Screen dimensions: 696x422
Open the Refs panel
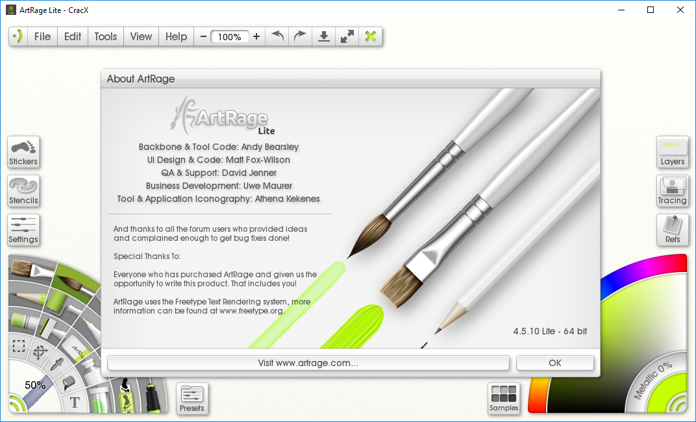[x=673, y=230]
